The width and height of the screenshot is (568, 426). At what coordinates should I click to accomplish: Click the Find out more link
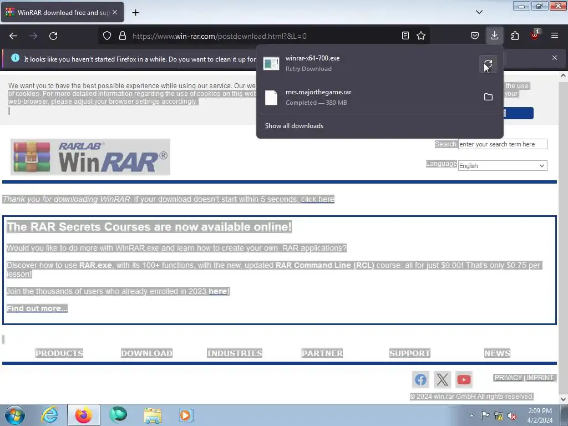tap(37, 308)
